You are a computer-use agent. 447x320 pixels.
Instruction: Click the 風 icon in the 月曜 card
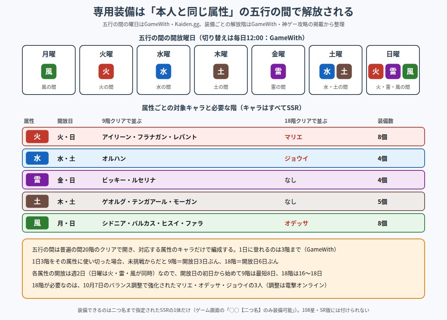coord(49,71)
